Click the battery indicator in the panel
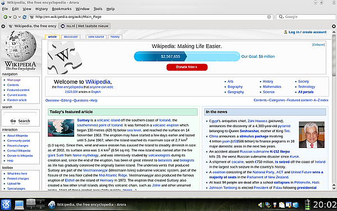The height and width of the screenshot is (211, 337). pyautogui.click(x=308, y=205)
